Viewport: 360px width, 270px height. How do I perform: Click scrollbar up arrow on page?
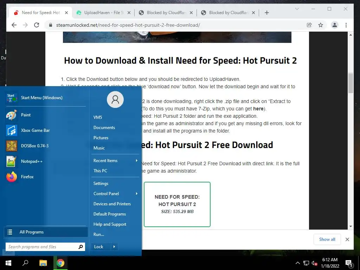(x=351, y=35)
